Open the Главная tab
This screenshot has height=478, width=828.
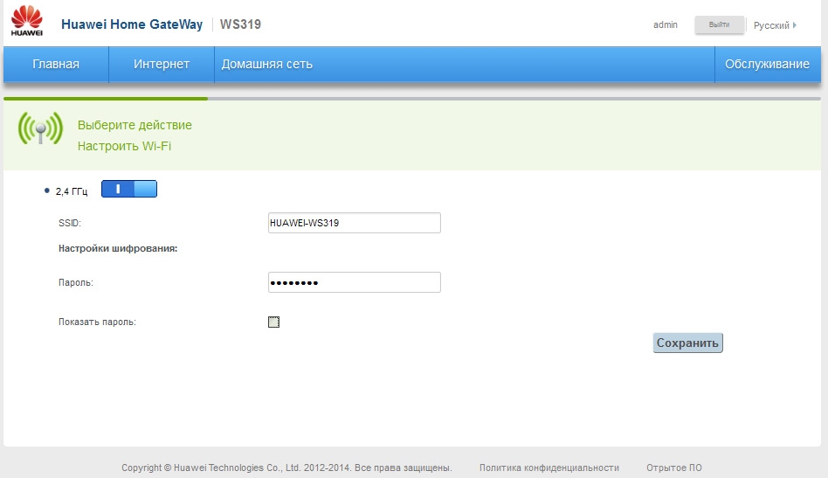(x=56, y=64)
